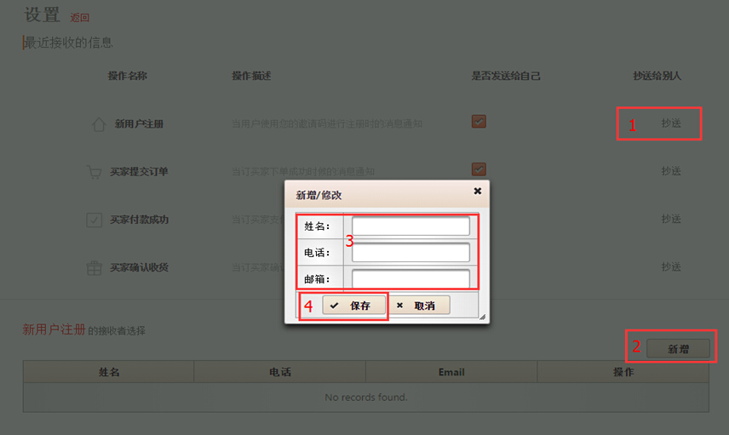Click the 最近接收的信息 heading
The width and height of the screenshot is (729, 435).
(x=68, y=43)
